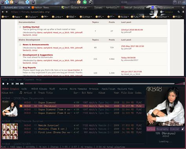The width and height of the screenshot is (186, 149).
Task: Pause the current track
Action: click(13, 84)
